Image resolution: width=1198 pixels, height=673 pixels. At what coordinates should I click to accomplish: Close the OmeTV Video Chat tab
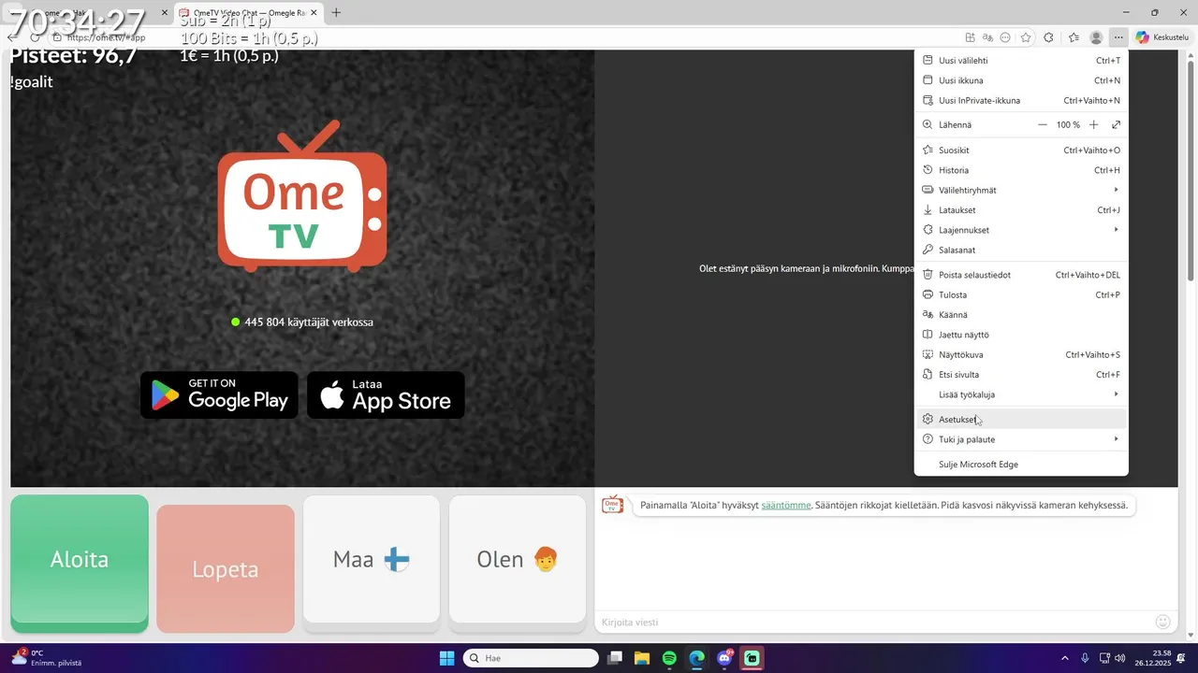click(312, 13)
